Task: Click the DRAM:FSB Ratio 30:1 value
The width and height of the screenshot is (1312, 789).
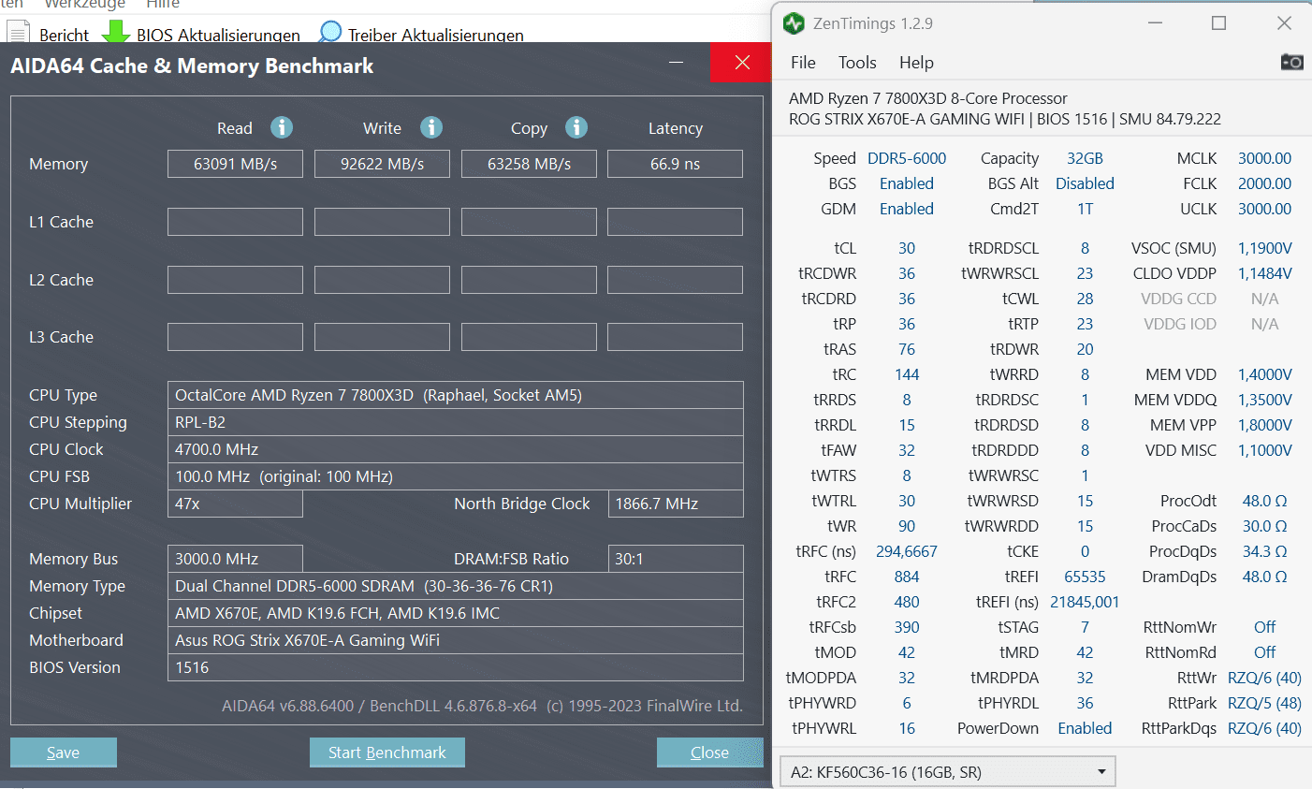Action: [x=676, y=559]
